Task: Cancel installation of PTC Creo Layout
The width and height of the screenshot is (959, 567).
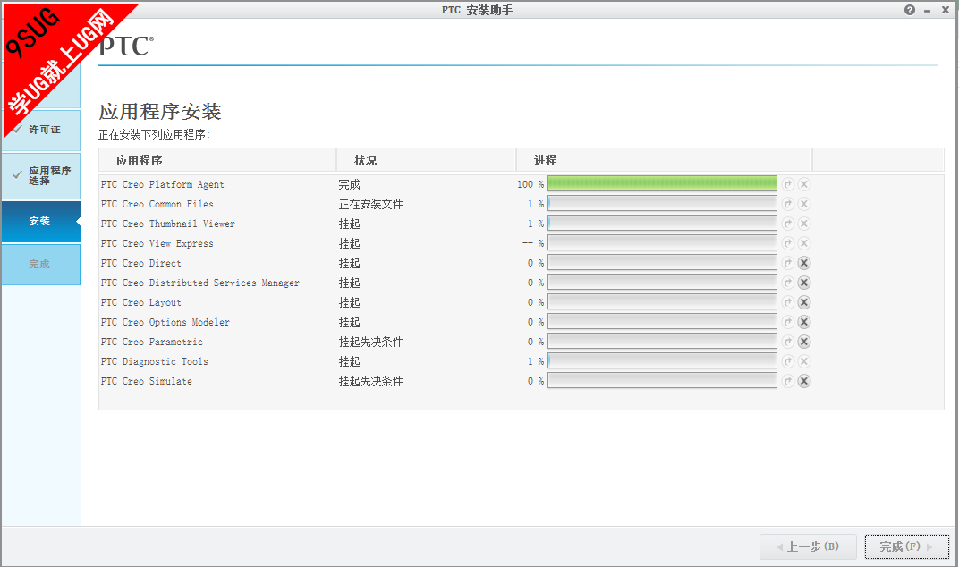Action: click(x=804, y=302)
